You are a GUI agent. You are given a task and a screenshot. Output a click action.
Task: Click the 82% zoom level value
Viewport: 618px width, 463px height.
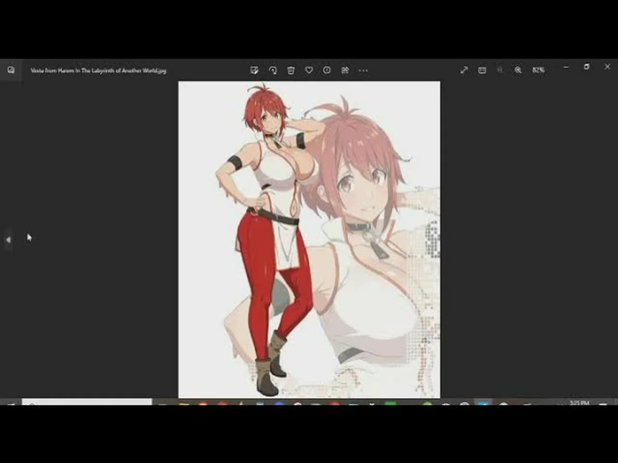pyautogui.click(x=538, y=70)
